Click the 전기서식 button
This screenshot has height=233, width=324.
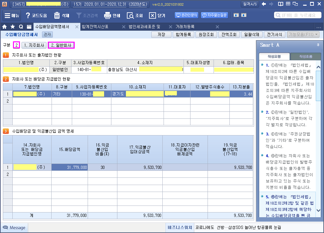click(x=274, y=34)
